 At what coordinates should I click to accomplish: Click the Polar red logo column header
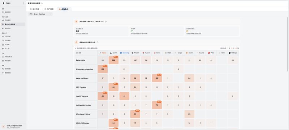click(209, 53)
